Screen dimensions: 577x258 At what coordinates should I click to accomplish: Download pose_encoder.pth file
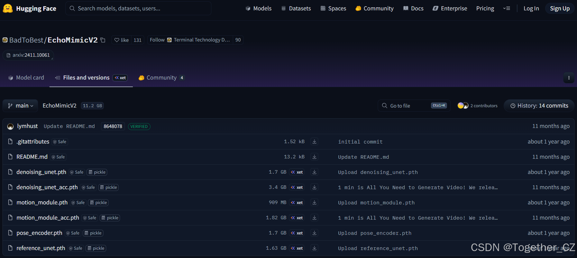click(x=314, y=233)
